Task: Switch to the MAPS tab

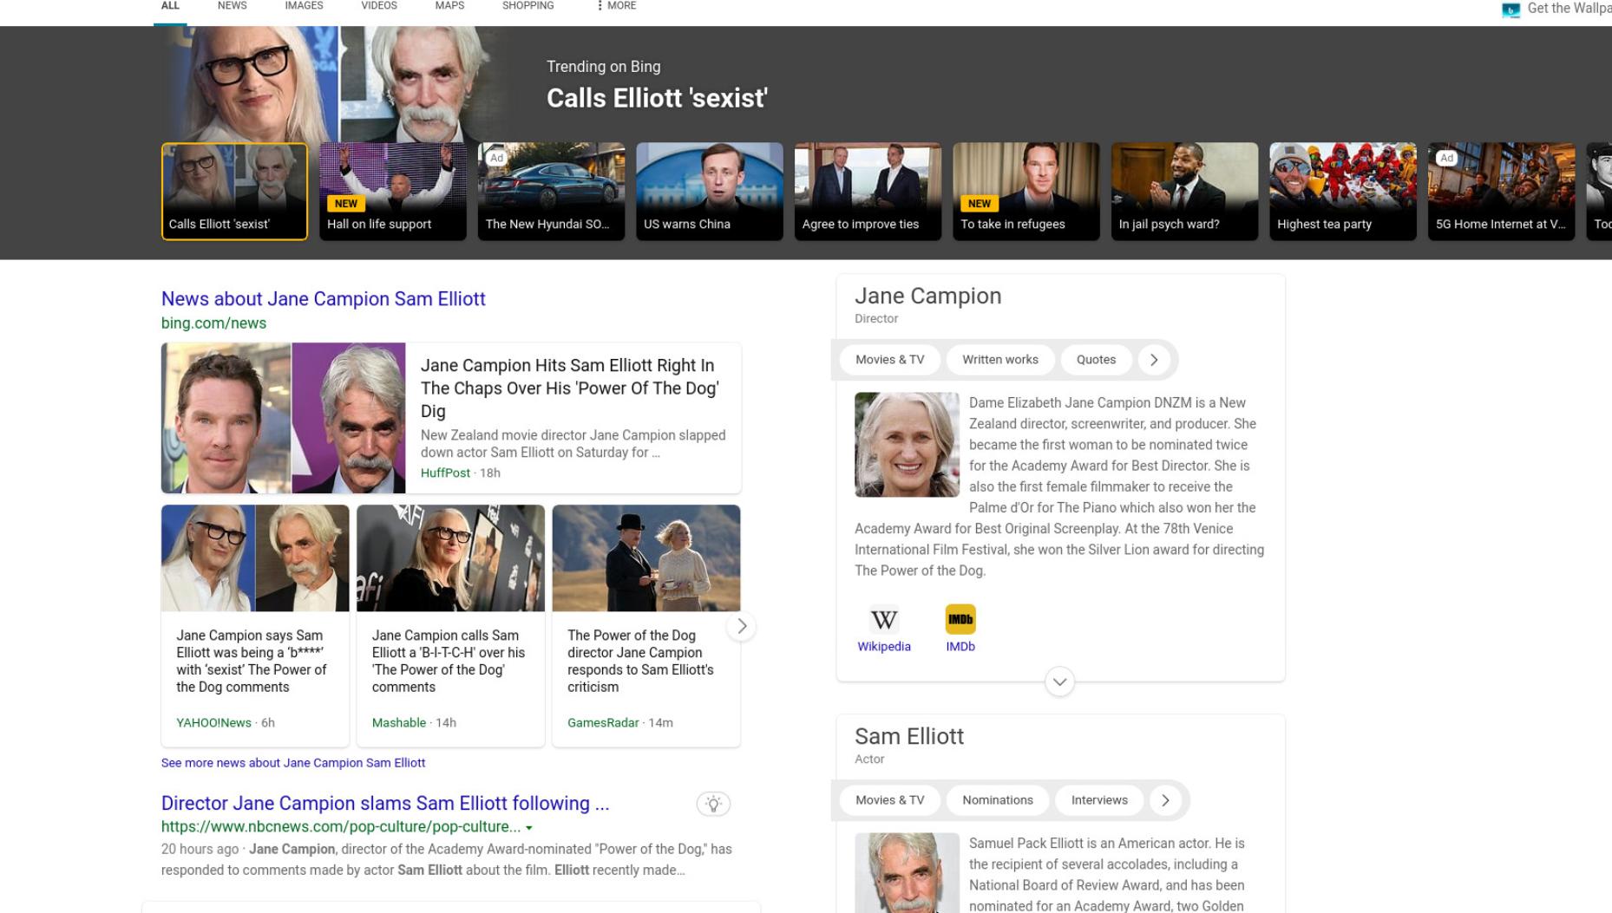Action: tap(449, 6)
